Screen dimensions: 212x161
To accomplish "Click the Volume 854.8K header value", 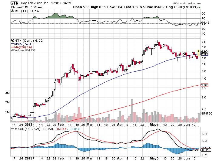I will click(152, 7).
